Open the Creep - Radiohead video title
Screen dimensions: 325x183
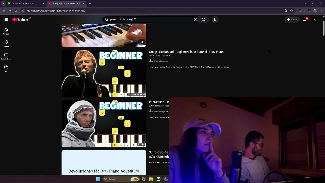[x=186, y=52]
